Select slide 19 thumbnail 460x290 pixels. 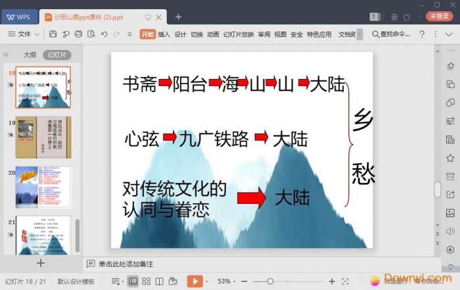pos(43,137)
